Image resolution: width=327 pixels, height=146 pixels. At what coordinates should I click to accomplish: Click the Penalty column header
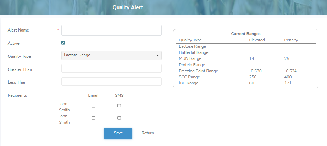click(x=291, y=40)
